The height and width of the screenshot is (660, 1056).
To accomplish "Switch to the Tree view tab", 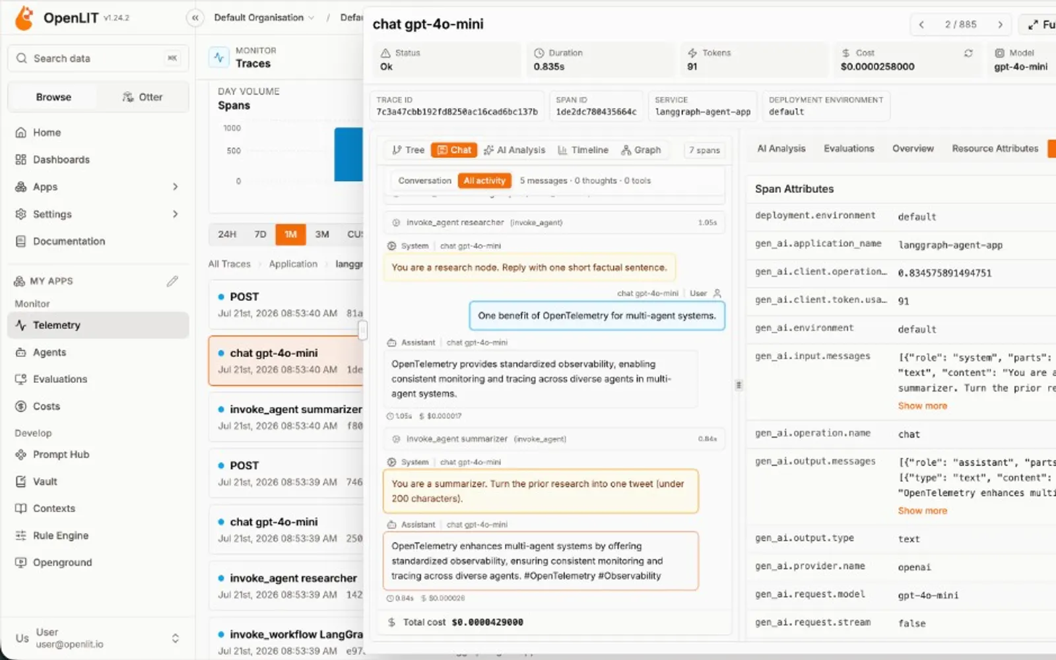I will (408, 150).
